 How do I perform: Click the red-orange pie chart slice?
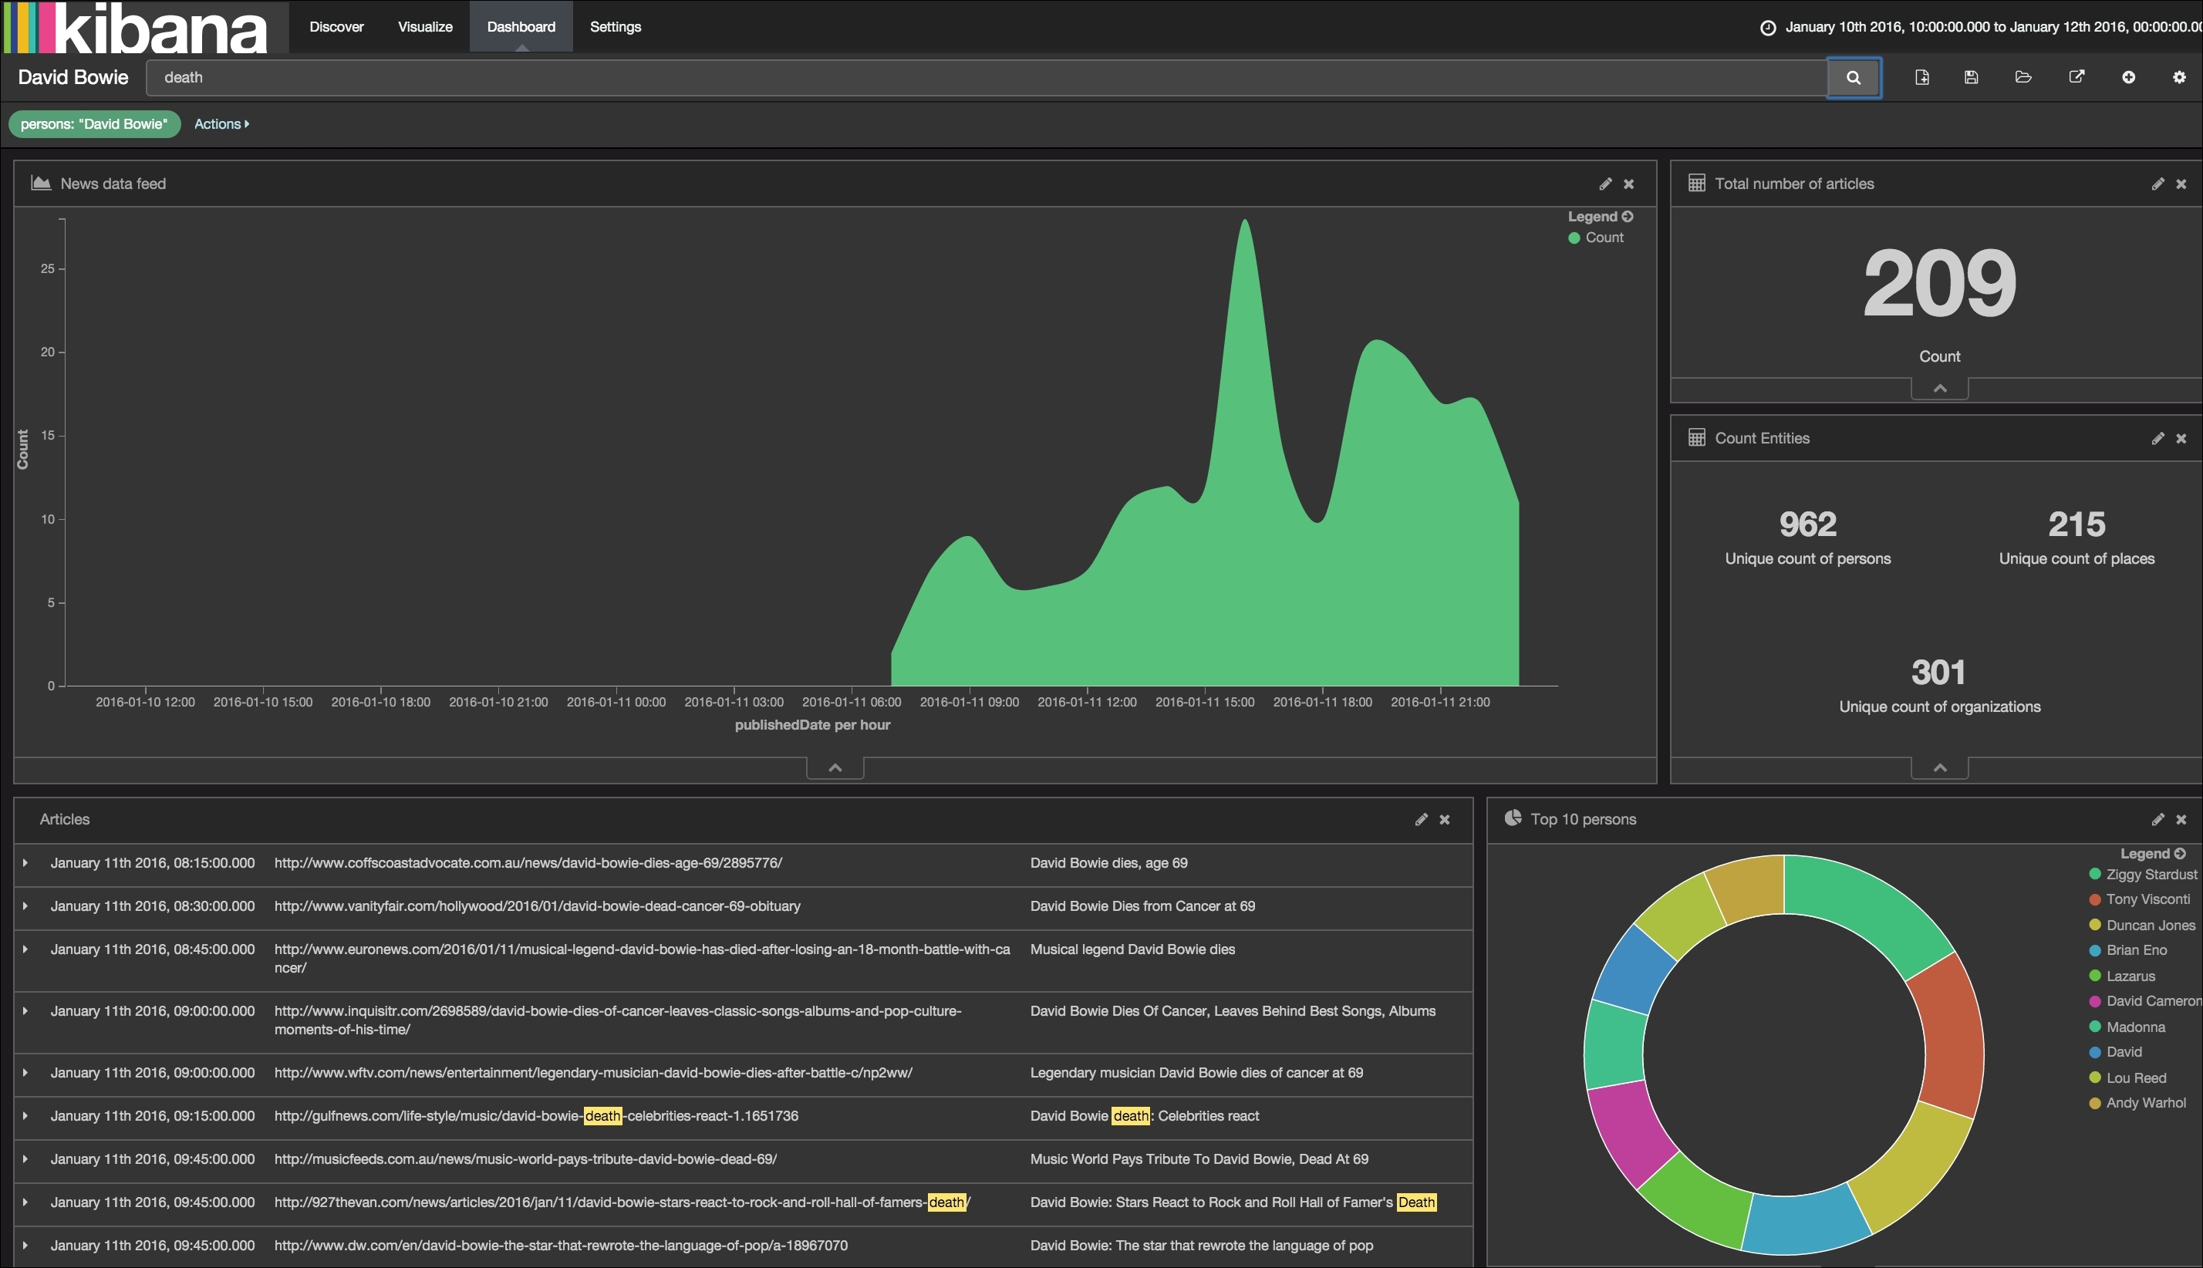click(x=1948, y=1037)
